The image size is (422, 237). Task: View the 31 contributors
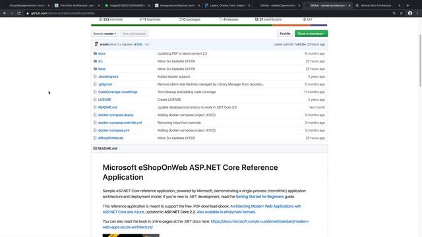[268, 19]
